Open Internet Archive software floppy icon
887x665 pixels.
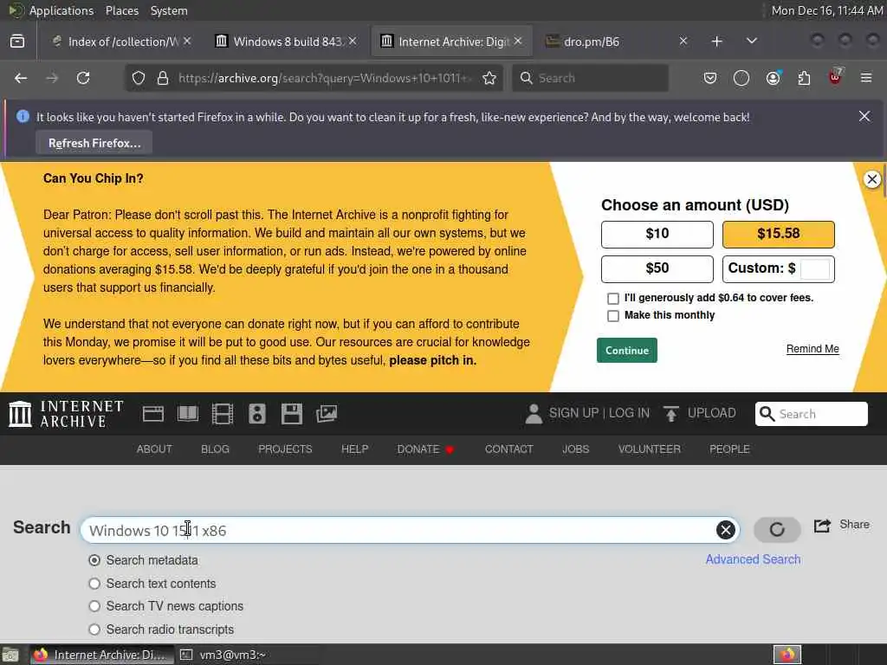(292, 414)
